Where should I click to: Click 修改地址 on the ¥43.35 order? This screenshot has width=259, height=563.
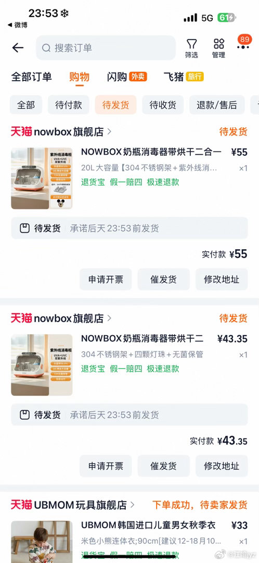pos(222,466)
